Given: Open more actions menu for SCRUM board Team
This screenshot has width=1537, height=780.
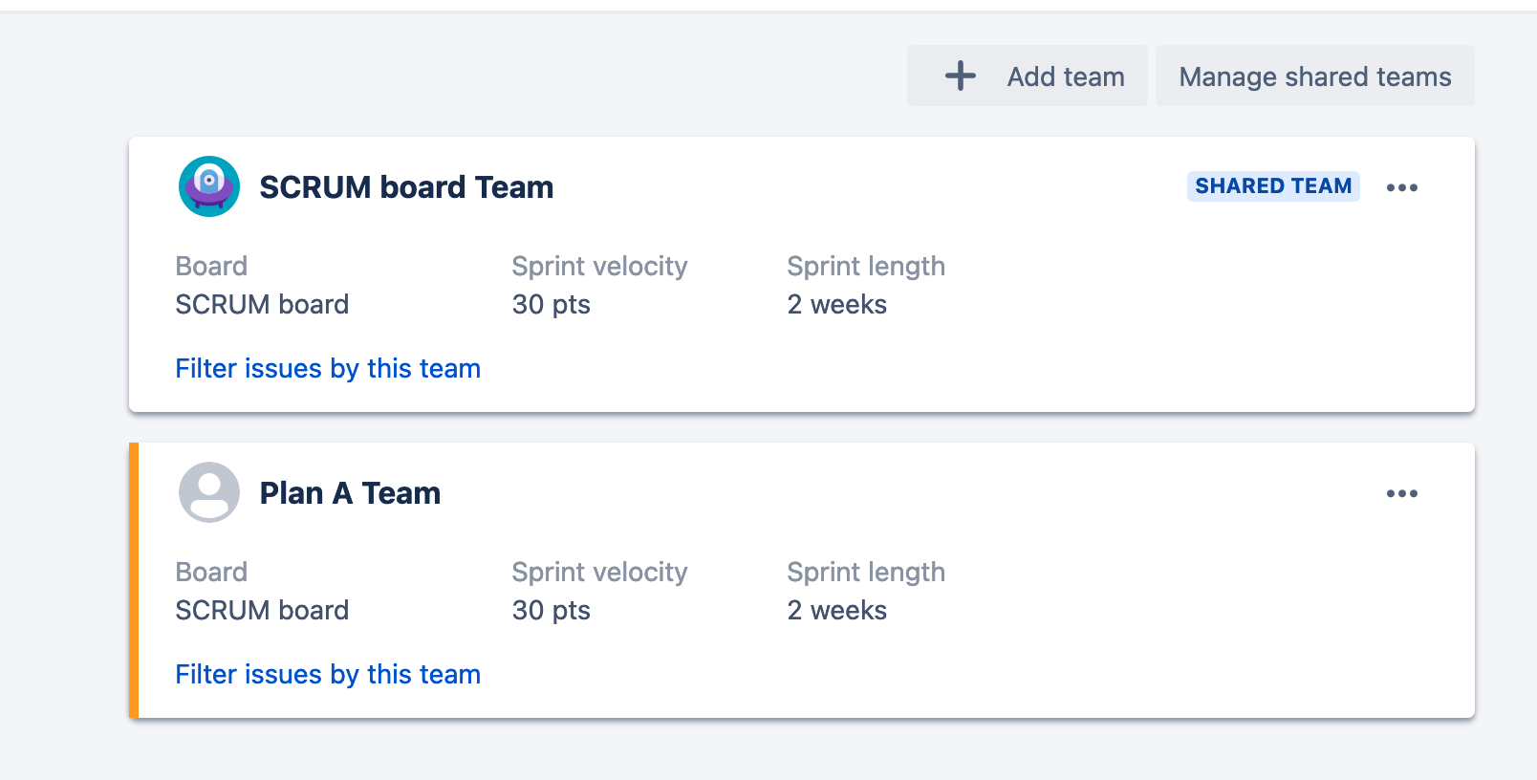Looking at the screenshot, I should point(1401,187).
